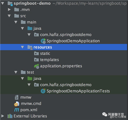
Task: Collapse the resources folder arrow
Action: [x=22, y=47]
